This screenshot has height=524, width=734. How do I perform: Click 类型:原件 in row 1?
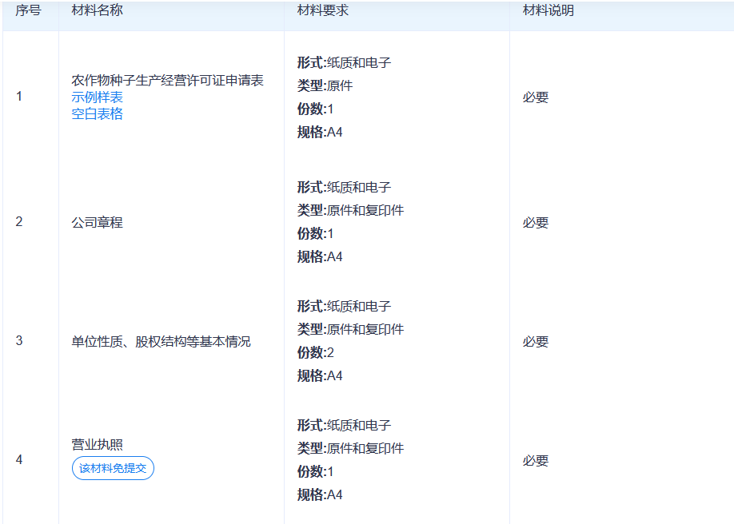pyautogui.click(x=325, y=85)
